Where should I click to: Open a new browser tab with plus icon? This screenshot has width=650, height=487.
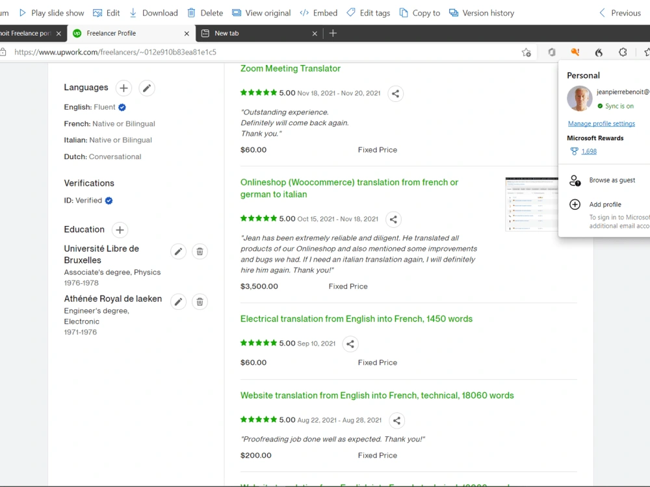coord(333,33)
